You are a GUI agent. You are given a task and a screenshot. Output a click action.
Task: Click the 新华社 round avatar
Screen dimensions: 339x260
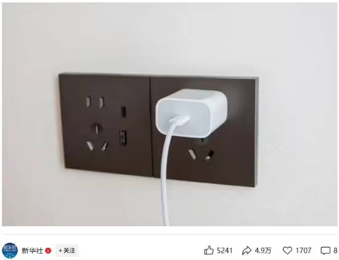click(10, 251)
